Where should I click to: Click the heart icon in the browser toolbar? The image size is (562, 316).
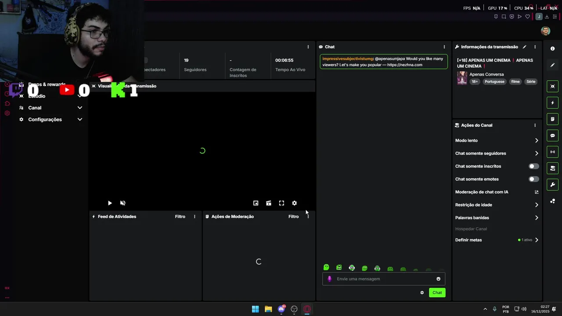pos(528,17)
